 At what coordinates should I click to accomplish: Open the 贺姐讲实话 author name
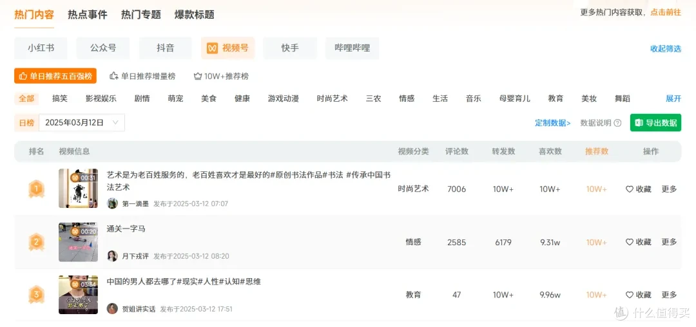(139, 309)
